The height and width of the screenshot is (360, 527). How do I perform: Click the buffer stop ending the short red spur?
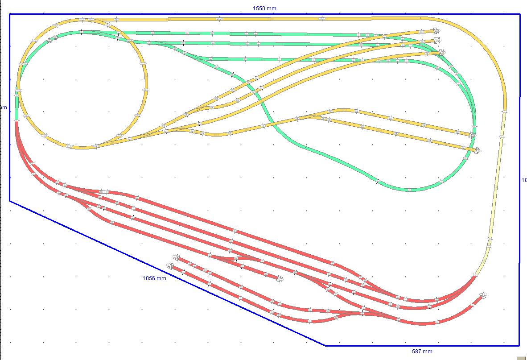[280, 279]
